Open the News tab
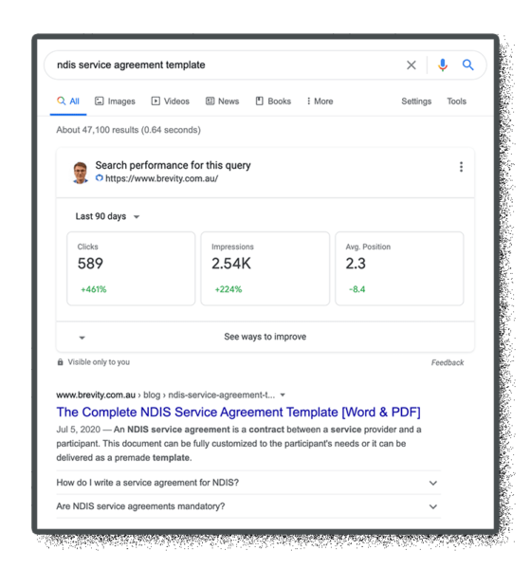531x569 pixels. [x=222, y=101]
